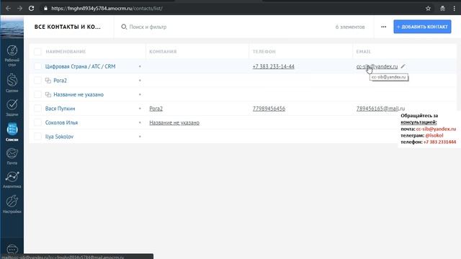Open contact Цифровая Страна / АТС / CRM
Viewport: 461px width, 259px height.
(80, 66)
